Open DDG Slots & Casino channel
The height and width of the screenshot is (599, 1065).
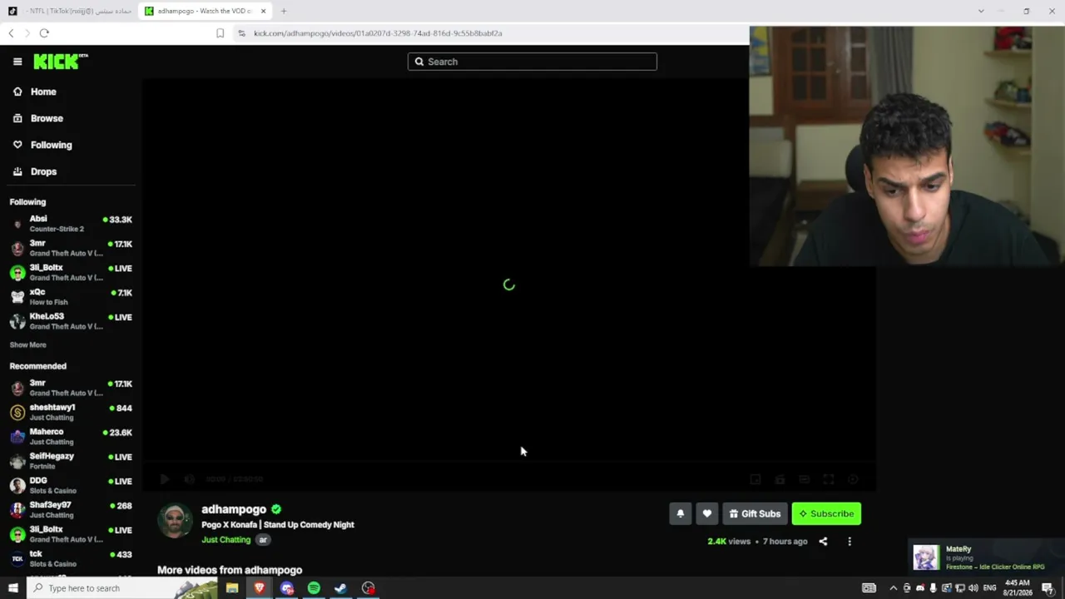point(71,485)
